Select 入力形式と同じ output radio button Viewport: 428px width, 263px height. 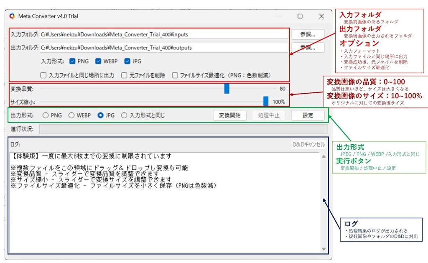click(x=124, y=115)
